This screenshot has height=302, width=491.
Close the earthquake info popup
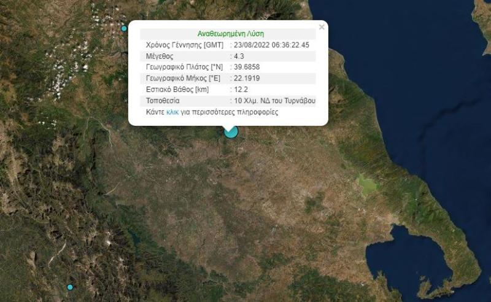coord(322,27)
